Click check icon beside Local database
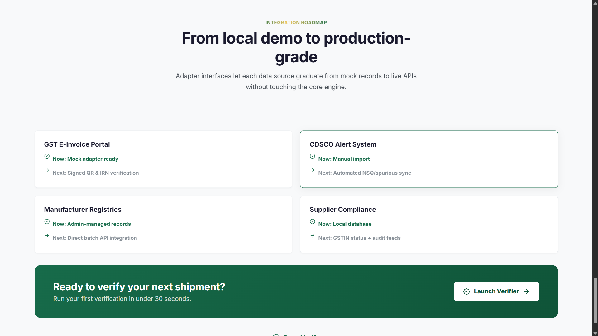The height and width of the screenshot is (336, 598). (x=313, y=221)
